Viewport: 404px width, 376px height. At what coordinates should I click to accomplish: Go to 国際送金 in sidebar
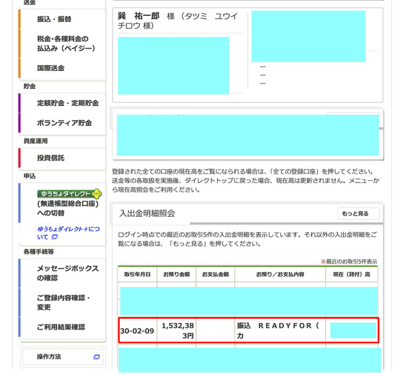pos(51,68)
